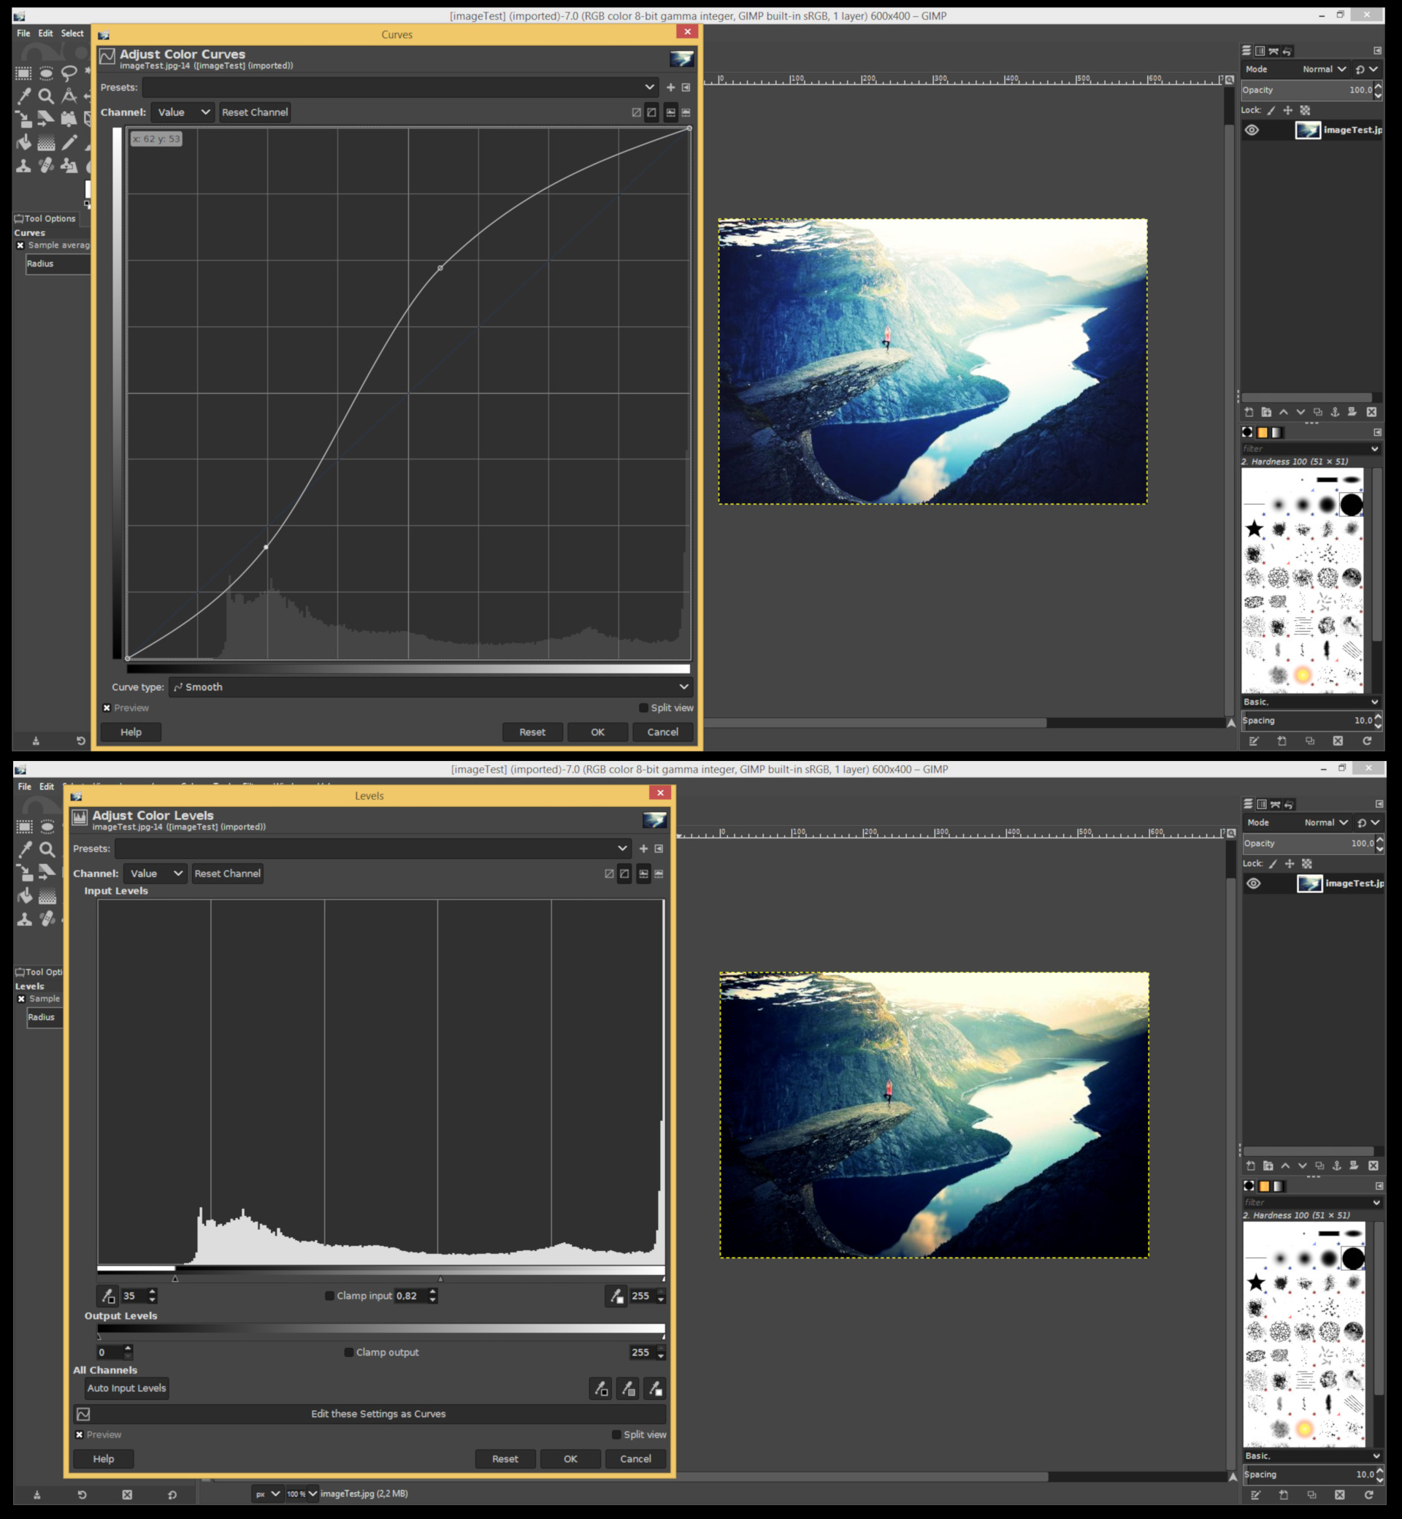
Task: Click Auto Input Levels button
Action: 127,1388
